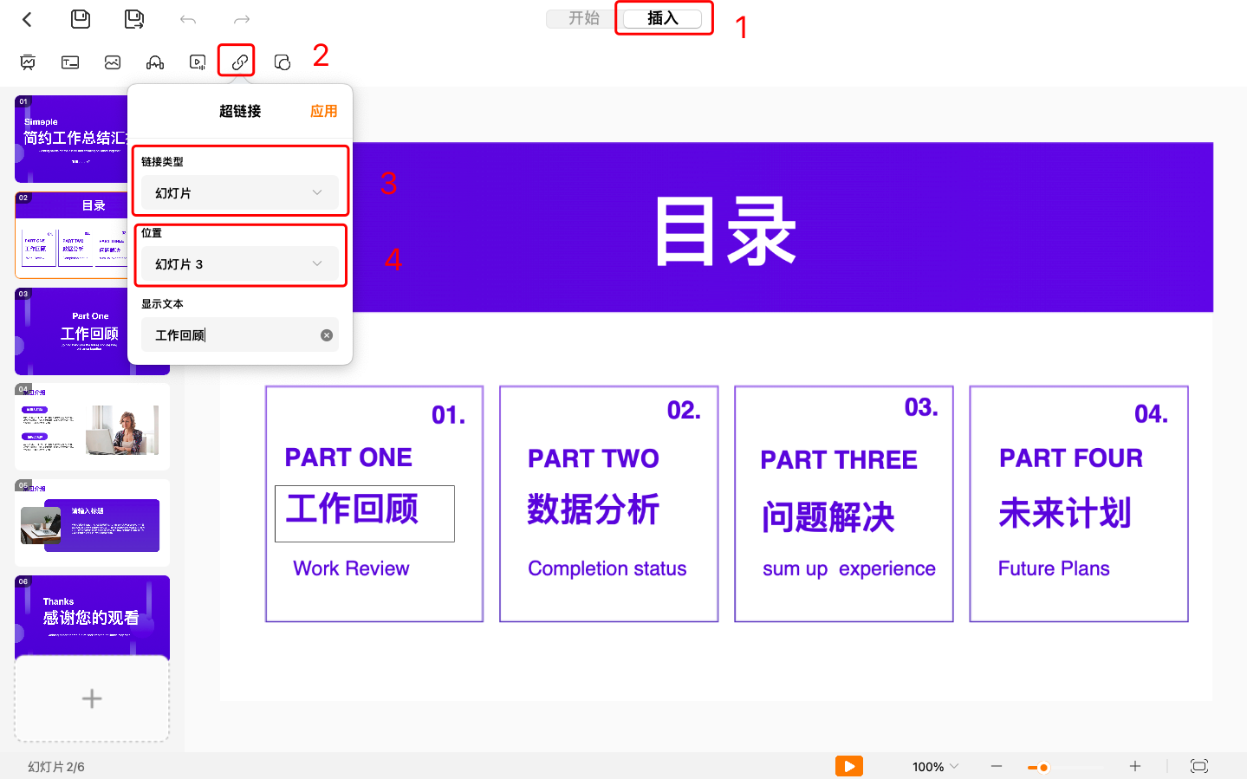Open the 位置 dropdown showing 幻灯片 3
The image size is (1247, 779).
tap(240, 263)
